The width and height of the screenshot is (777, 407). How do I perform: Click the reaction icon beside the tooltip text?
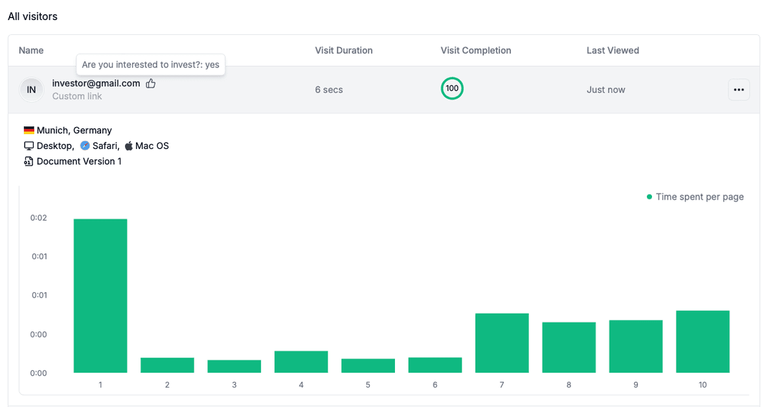coord(151,84)
